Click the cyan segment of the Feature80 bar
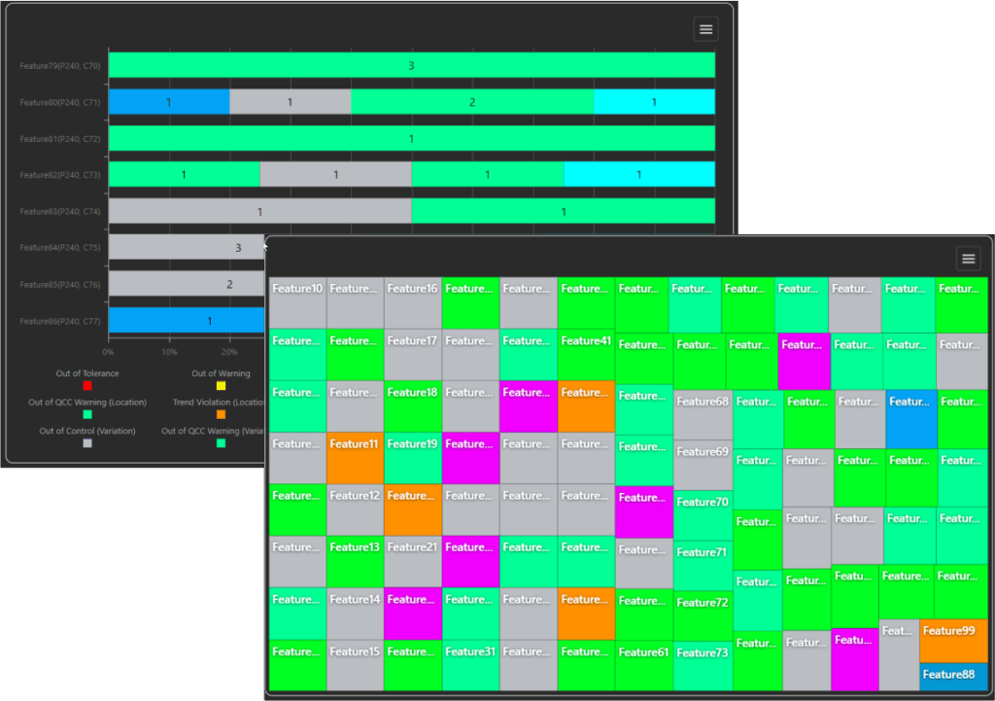The image size is (995, 701). [654, 102]
